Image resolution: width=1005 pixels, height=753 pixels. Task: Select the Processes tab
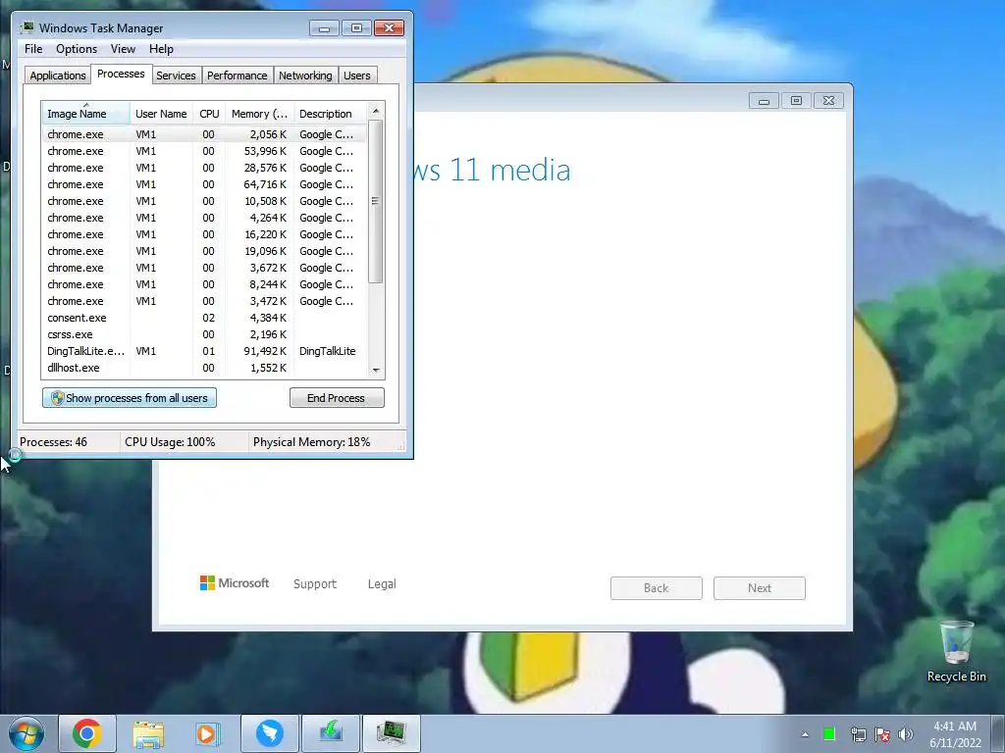point(121,75)
